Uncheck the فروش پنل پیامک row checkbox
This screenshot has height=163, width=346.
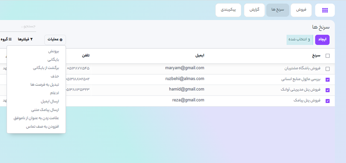328,100
